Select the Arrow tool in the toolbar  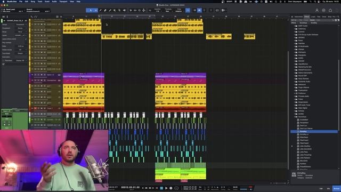(91, 10)
